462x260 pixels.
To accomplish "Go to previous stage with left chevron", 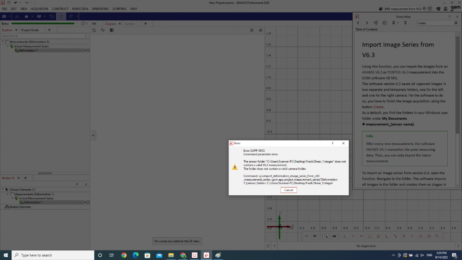I will [275, 246].
